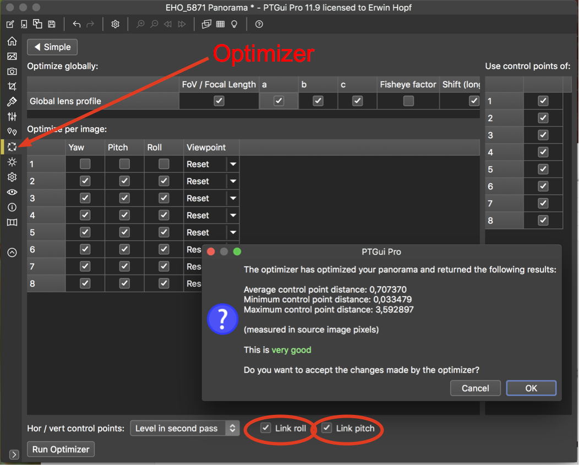This screenshot has height=465, width=579.
Task: Click the New Project toolbar icon
Action: coord(10,24)
